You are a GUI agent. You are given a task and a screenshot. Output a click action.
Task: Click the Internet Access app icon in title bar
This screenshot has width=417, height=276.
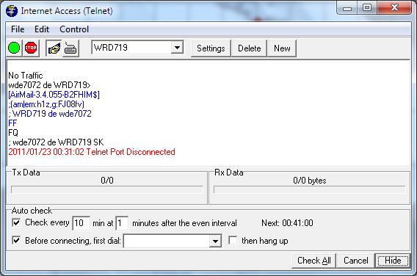(12, 11)
